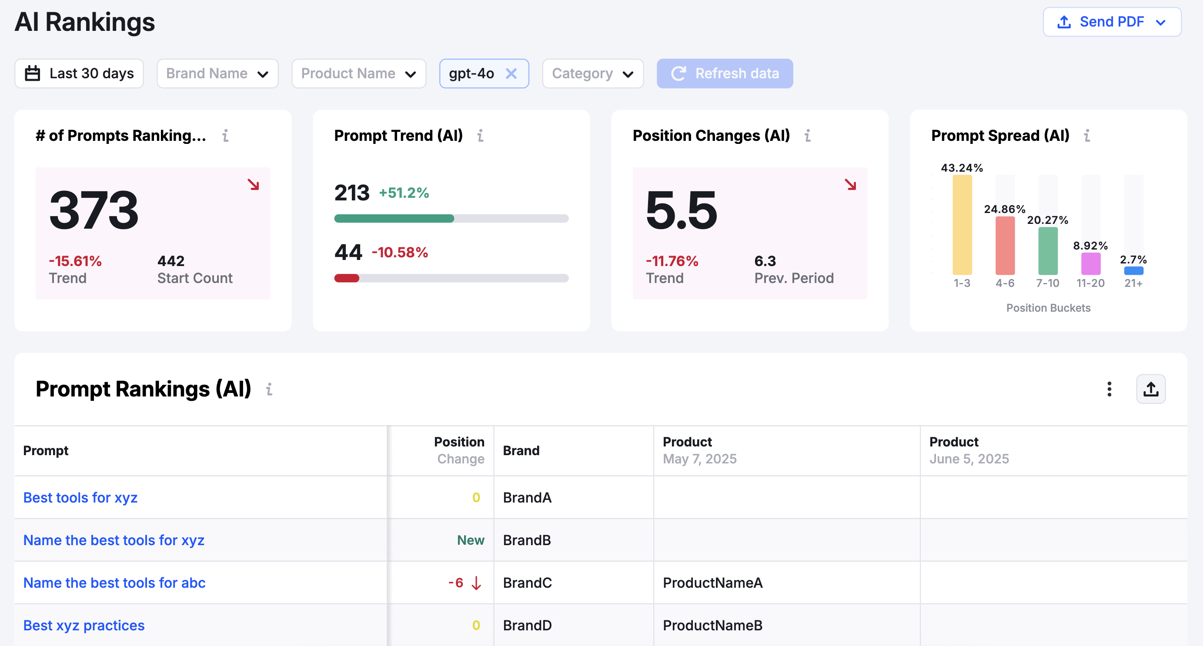
Task: Open the Product Name dropdown
Action: (x=358, y=73)
